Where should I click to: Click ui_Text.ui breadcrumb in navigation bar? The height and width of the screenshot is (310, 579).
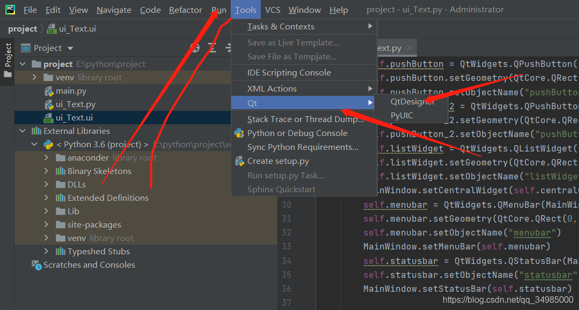[77, 29]
